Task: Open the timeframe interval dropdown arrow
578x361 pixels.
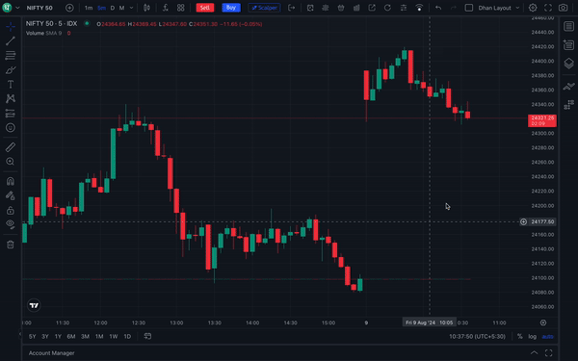Action: (x=131, y=8)
